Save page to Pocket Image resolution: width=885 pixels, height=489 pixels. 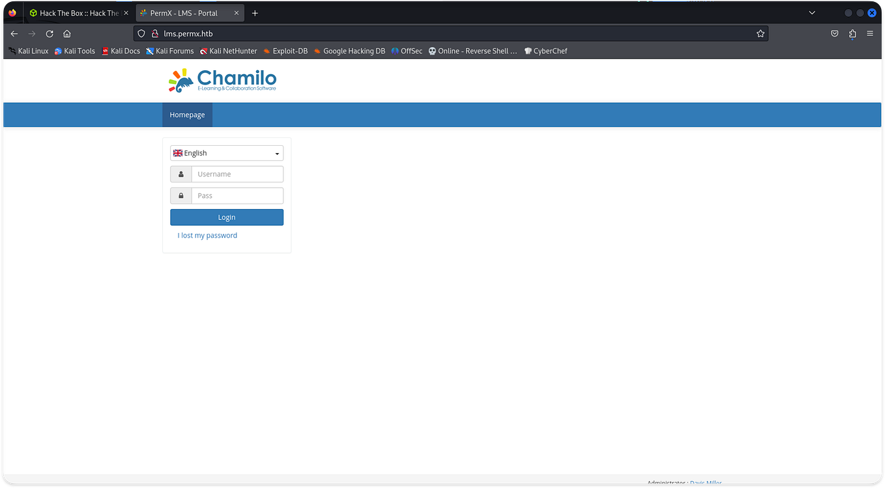[834, 33]
